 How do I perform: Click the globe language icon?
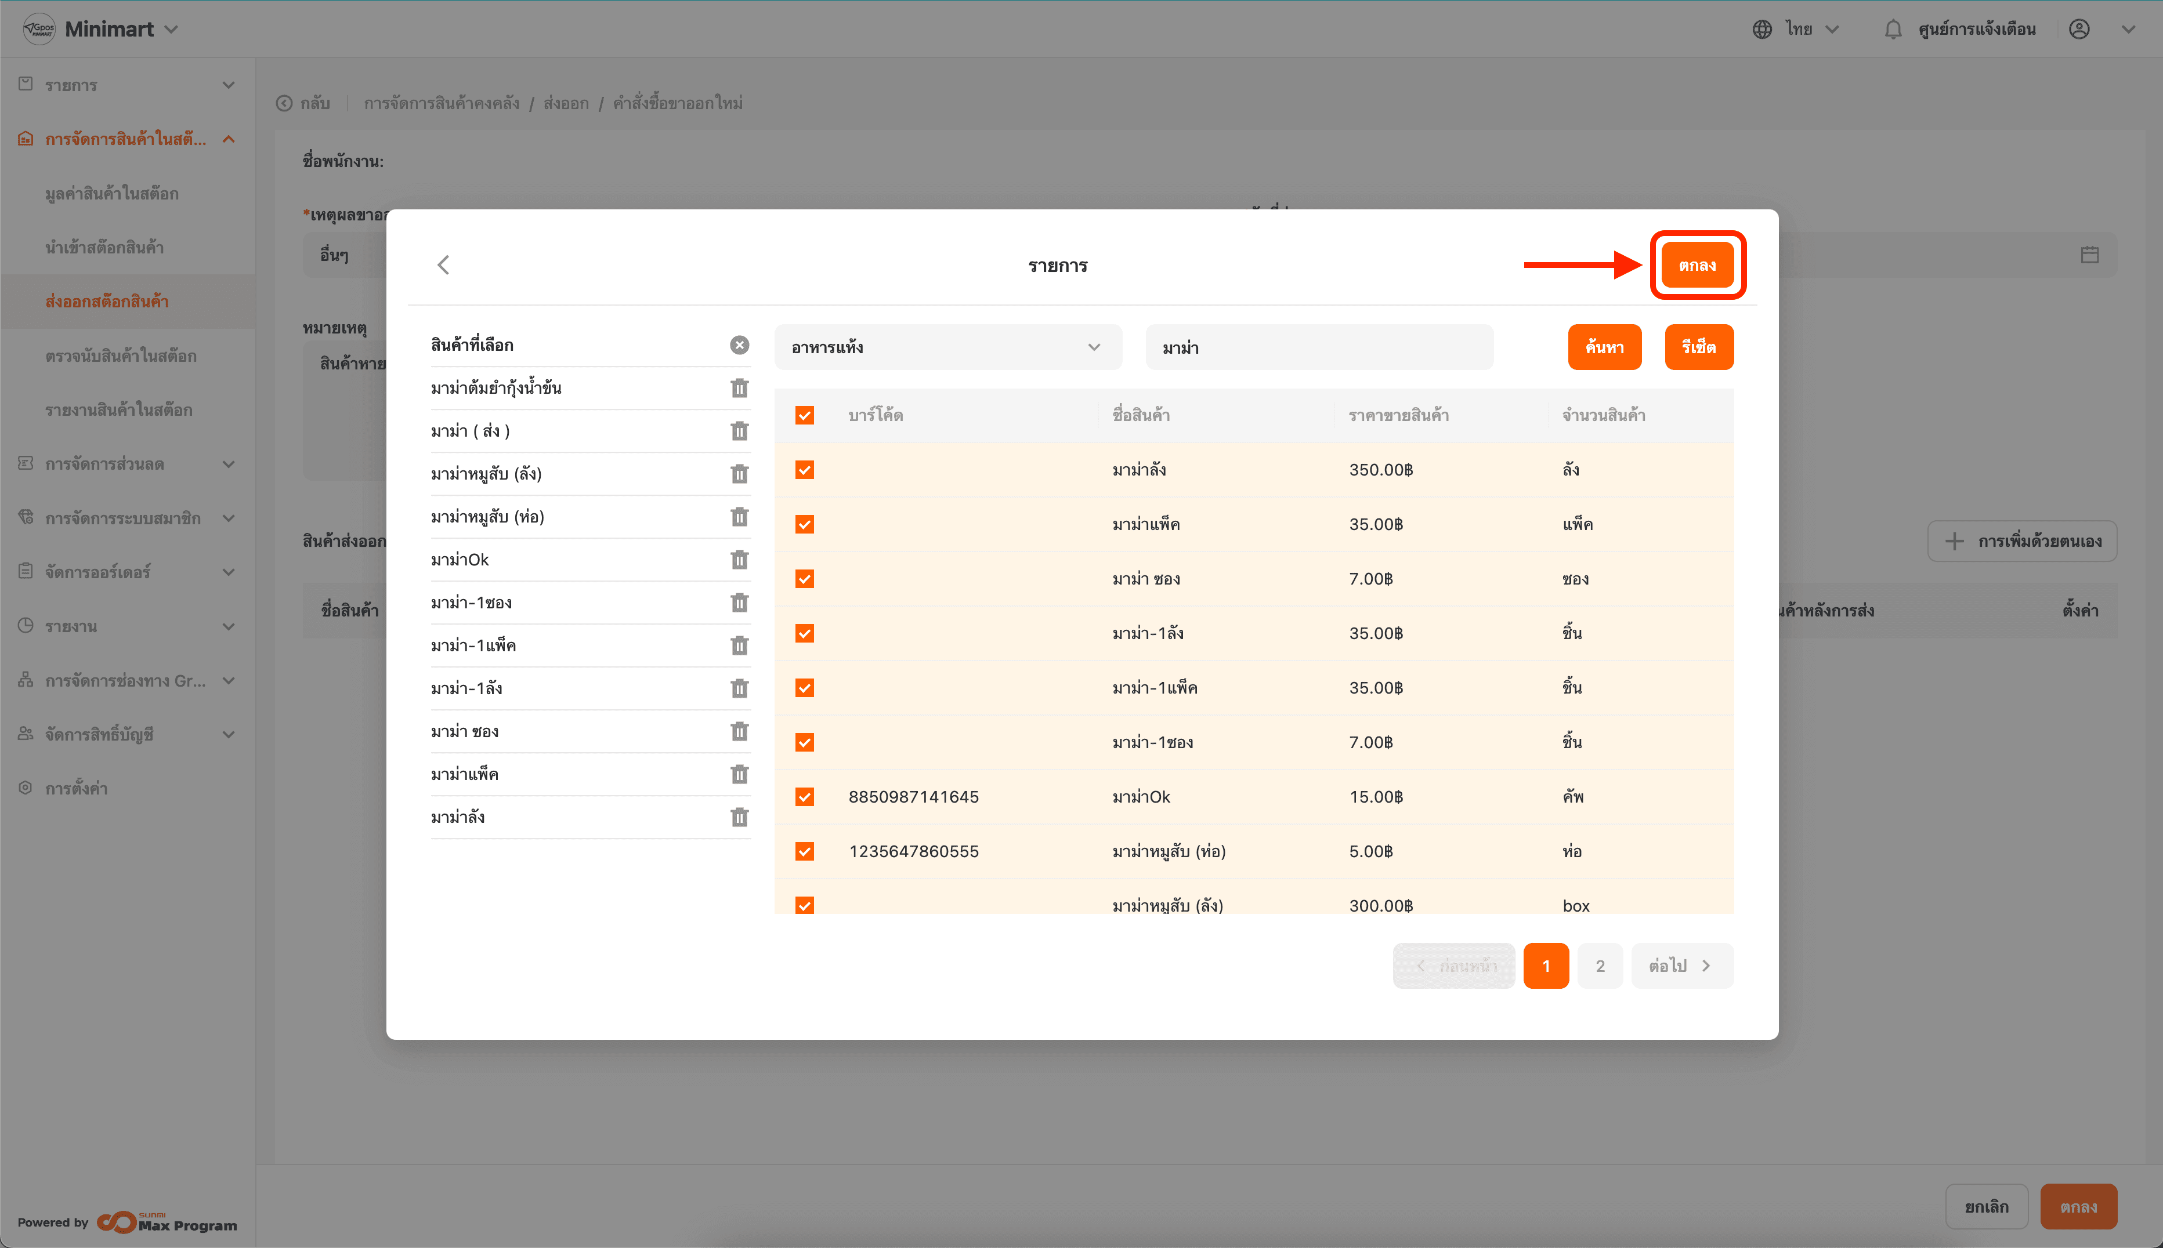pos(1761,29)
